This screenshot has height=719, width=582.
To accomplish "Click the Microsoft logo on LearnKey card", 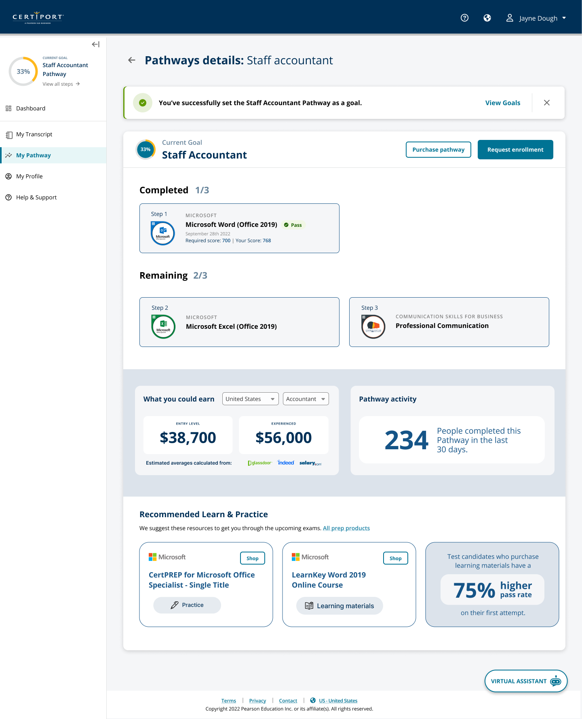I will click(x=310, y=557).
